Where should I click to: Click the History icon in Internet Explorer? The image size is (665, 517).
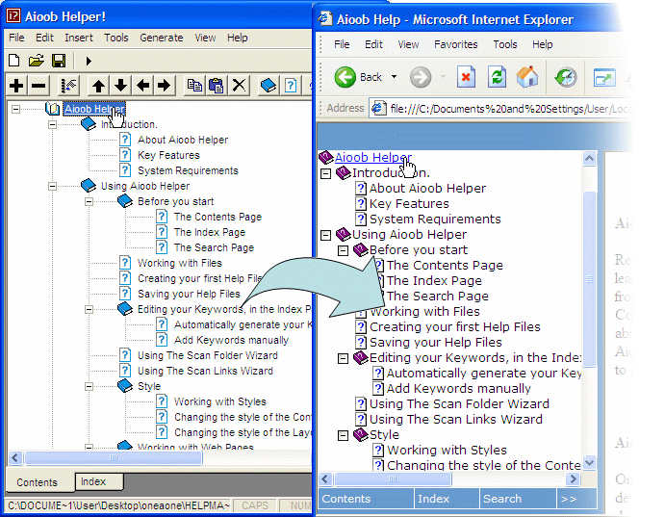click(567, 77)
